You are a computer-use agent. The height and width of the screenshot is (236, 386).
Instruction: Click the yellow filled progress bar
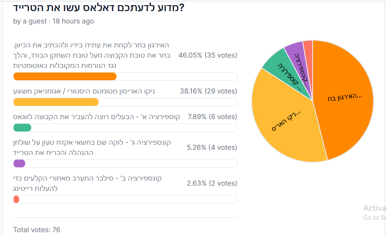[x=56, y=102]
